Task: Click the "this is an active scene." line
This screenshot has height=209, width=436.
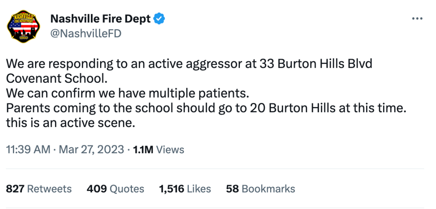Action: (70, 123)
